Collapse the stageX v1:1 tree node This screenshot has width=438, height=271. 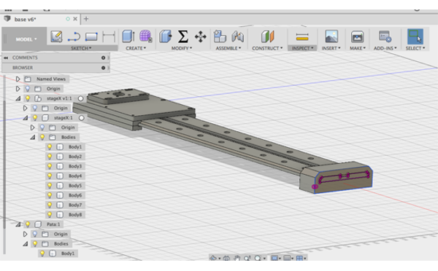[x=18, y=98]
